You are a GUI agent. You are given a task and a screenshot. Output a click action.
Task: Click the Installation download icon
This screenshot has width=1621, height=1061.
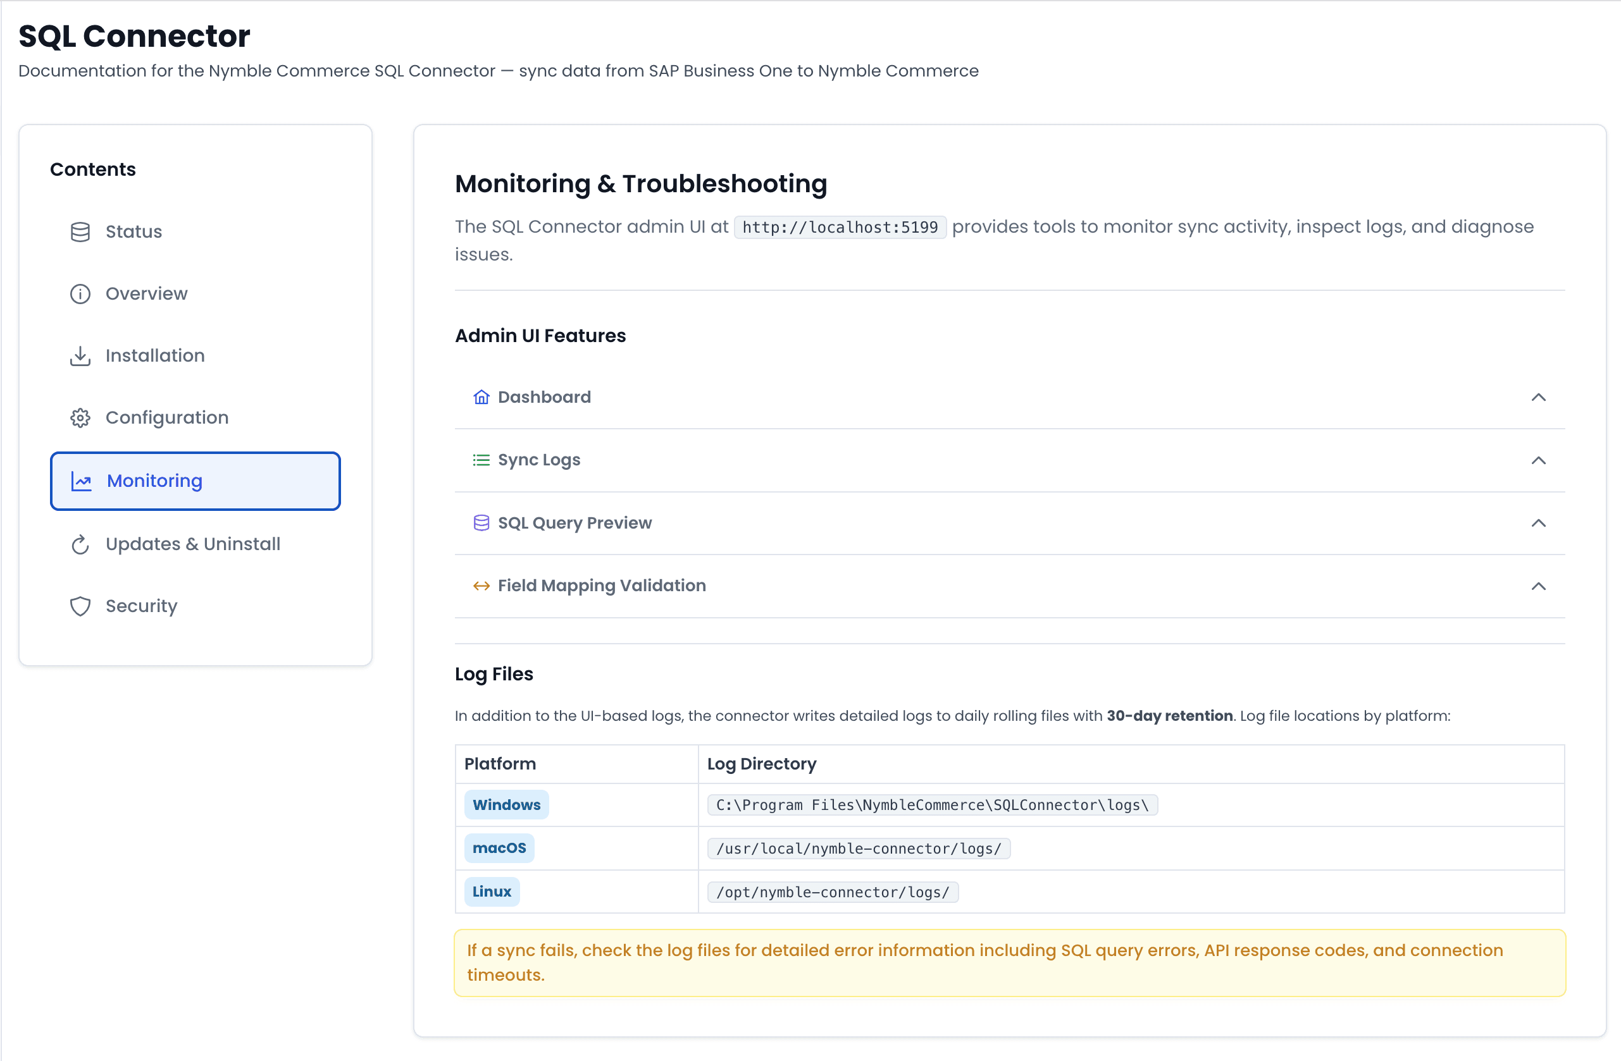[x=80, y=356]
